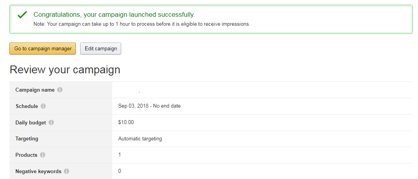Open info icon next to Schedule

pos(43,106)
